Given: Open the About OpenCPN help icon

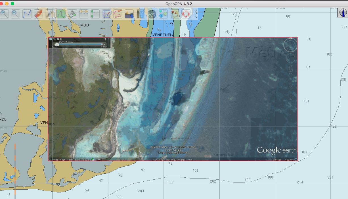Looking at the screenshot, I should tap(141, 14).
